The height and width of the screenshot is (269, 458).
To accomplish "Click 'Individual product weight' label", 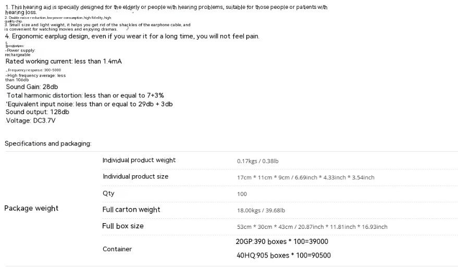I will click(139, 160).
